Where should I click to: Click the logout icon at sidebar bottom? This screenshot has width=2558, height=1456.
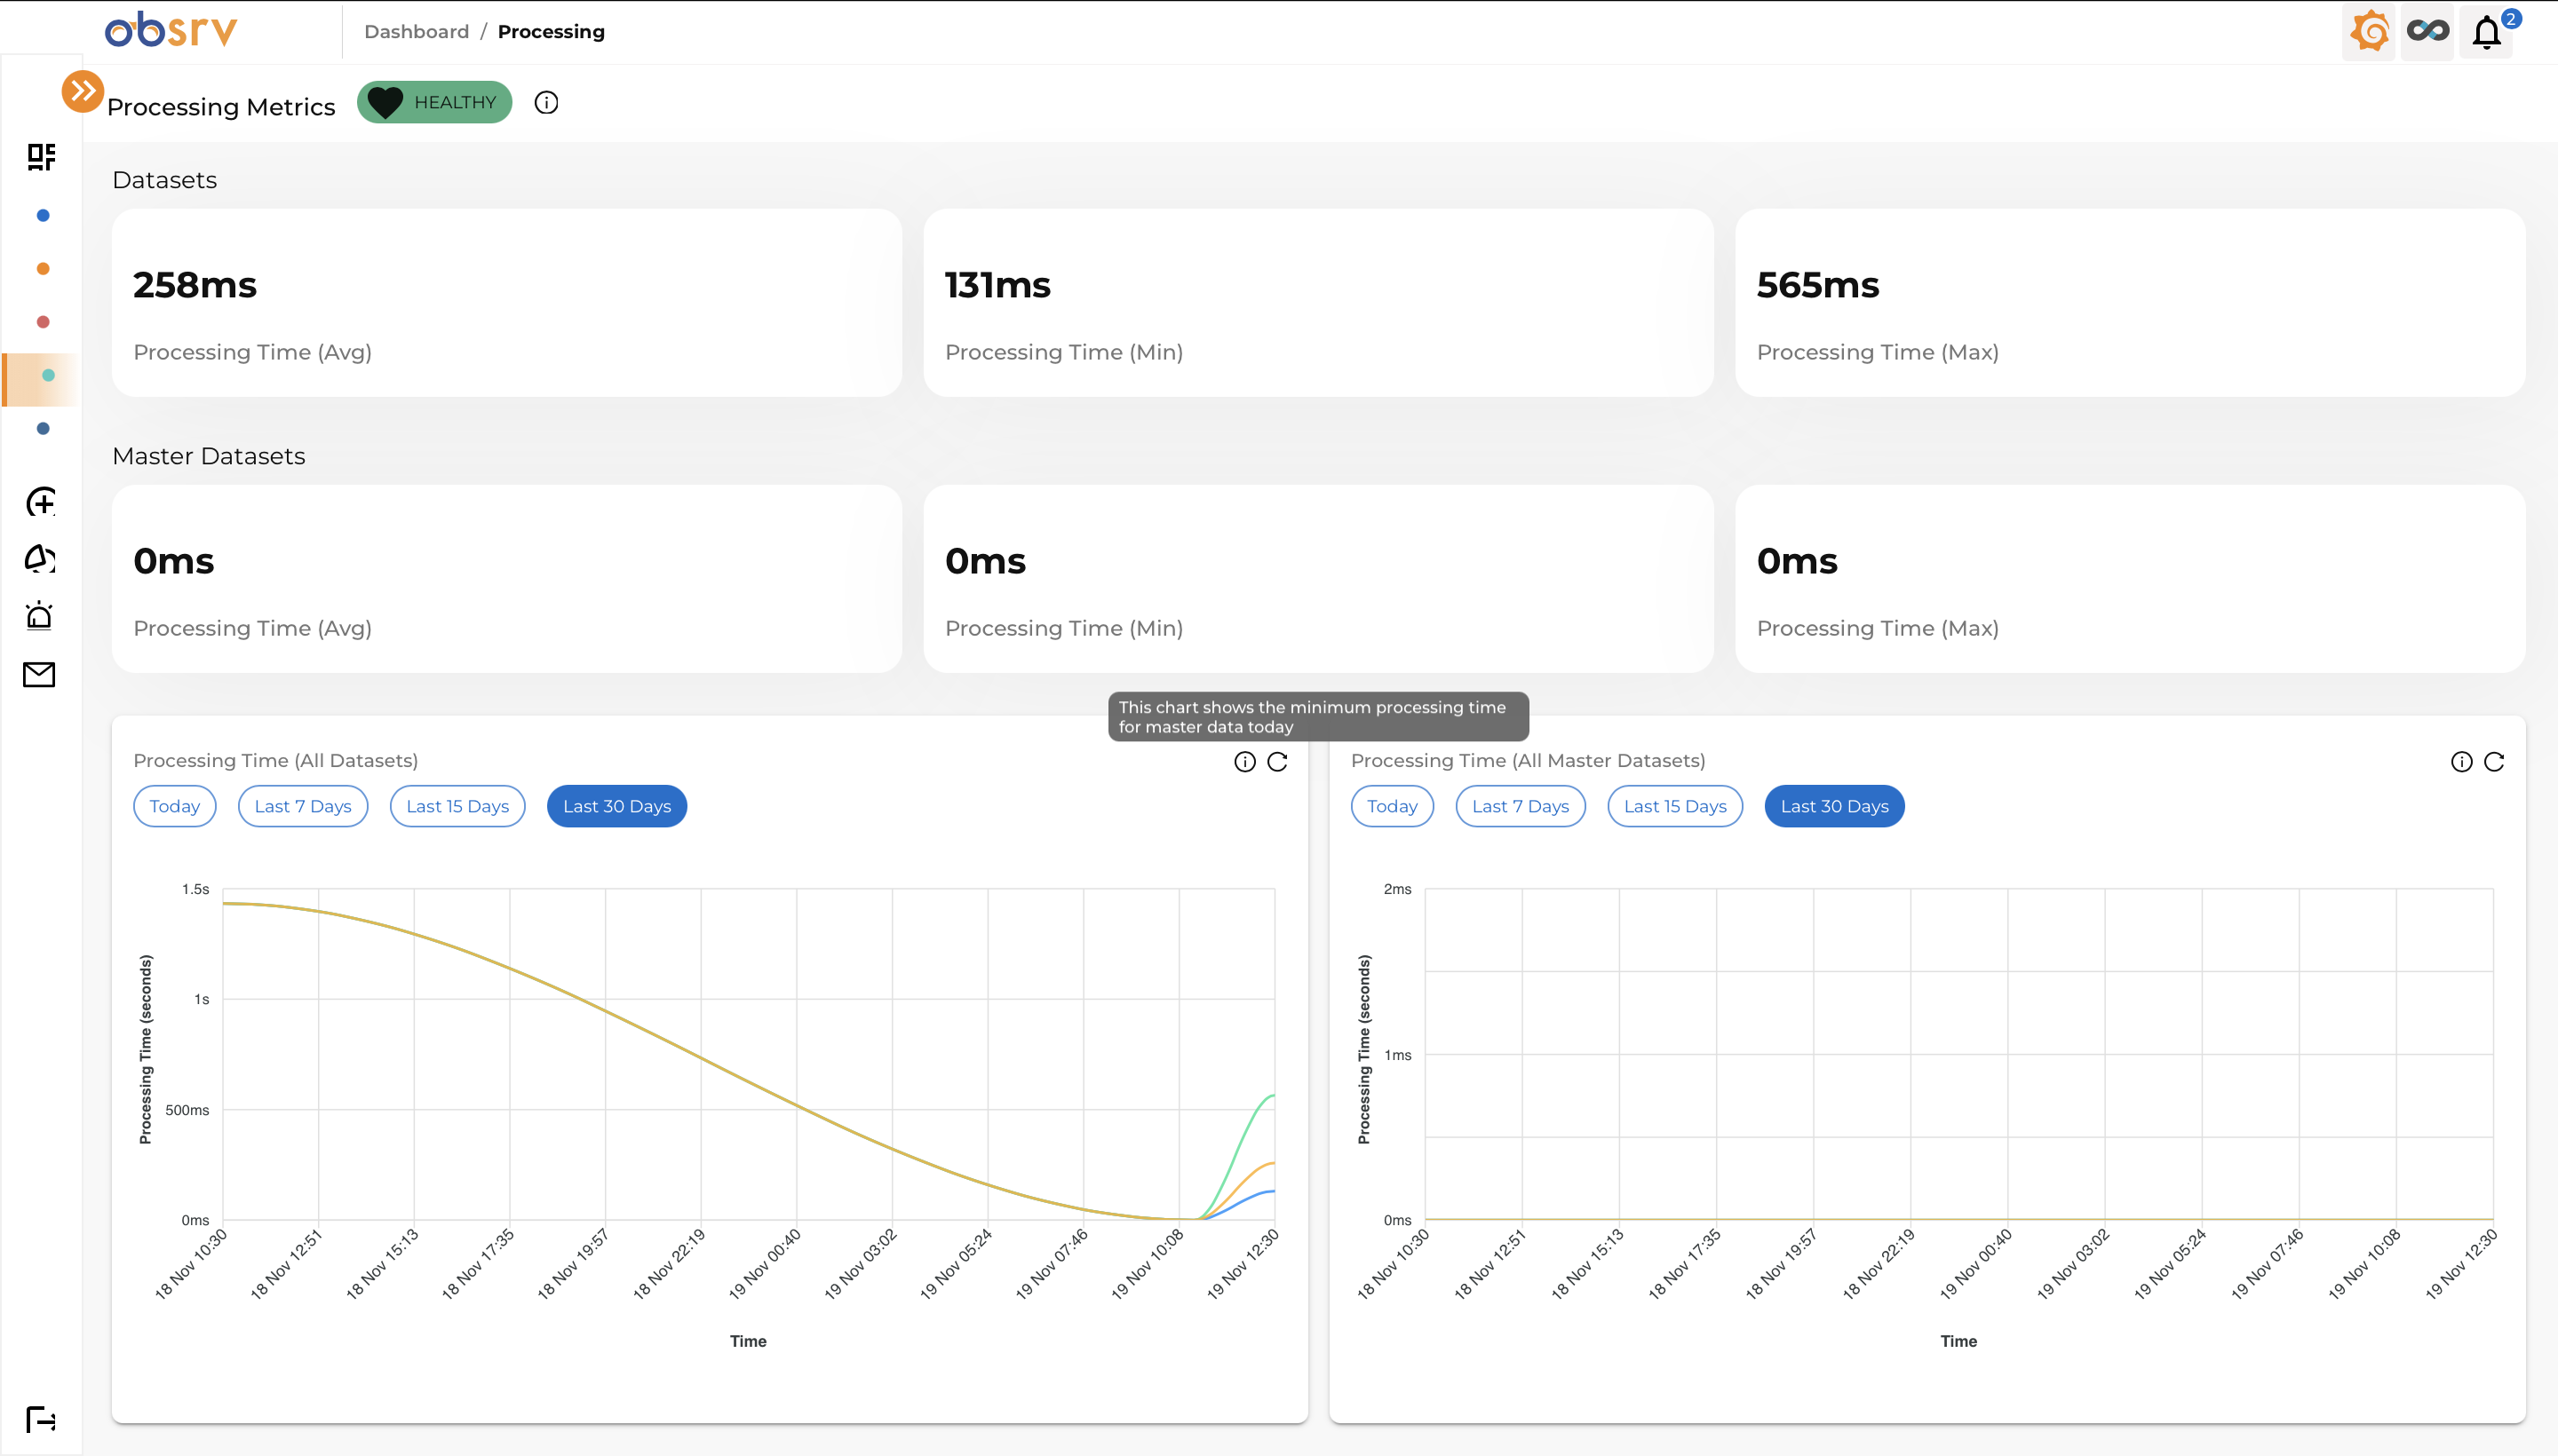tap(40, 1419)
